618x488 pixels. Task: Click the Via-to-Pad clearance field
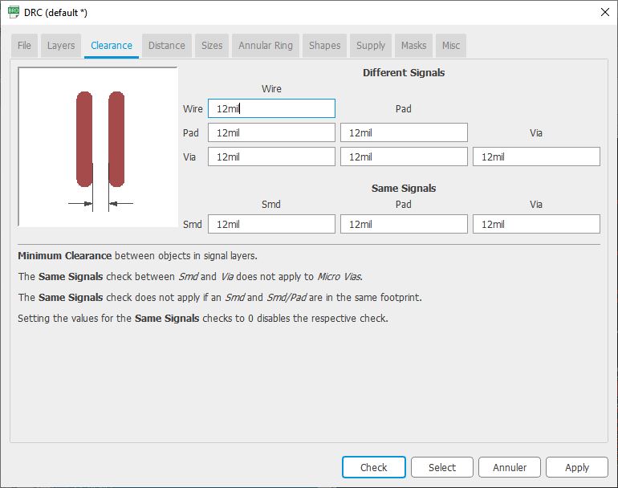(404, 157)
